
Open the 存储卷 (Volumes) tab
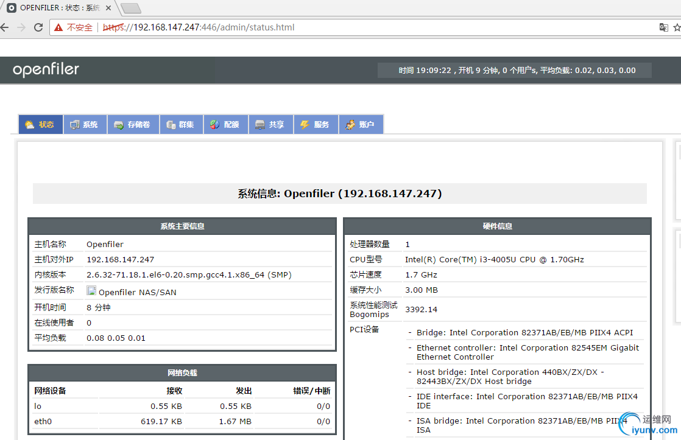click(133, 125)
